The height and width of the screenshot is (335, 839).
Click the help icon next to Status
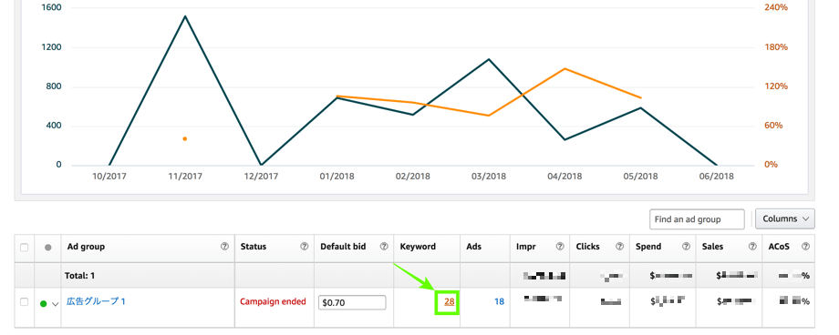coord(304,247)
